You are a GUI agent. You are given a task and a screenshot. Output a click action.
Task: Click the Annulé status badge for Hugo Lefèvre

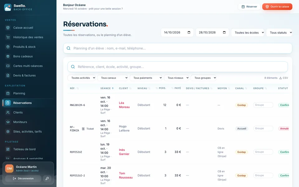[284, 129]
